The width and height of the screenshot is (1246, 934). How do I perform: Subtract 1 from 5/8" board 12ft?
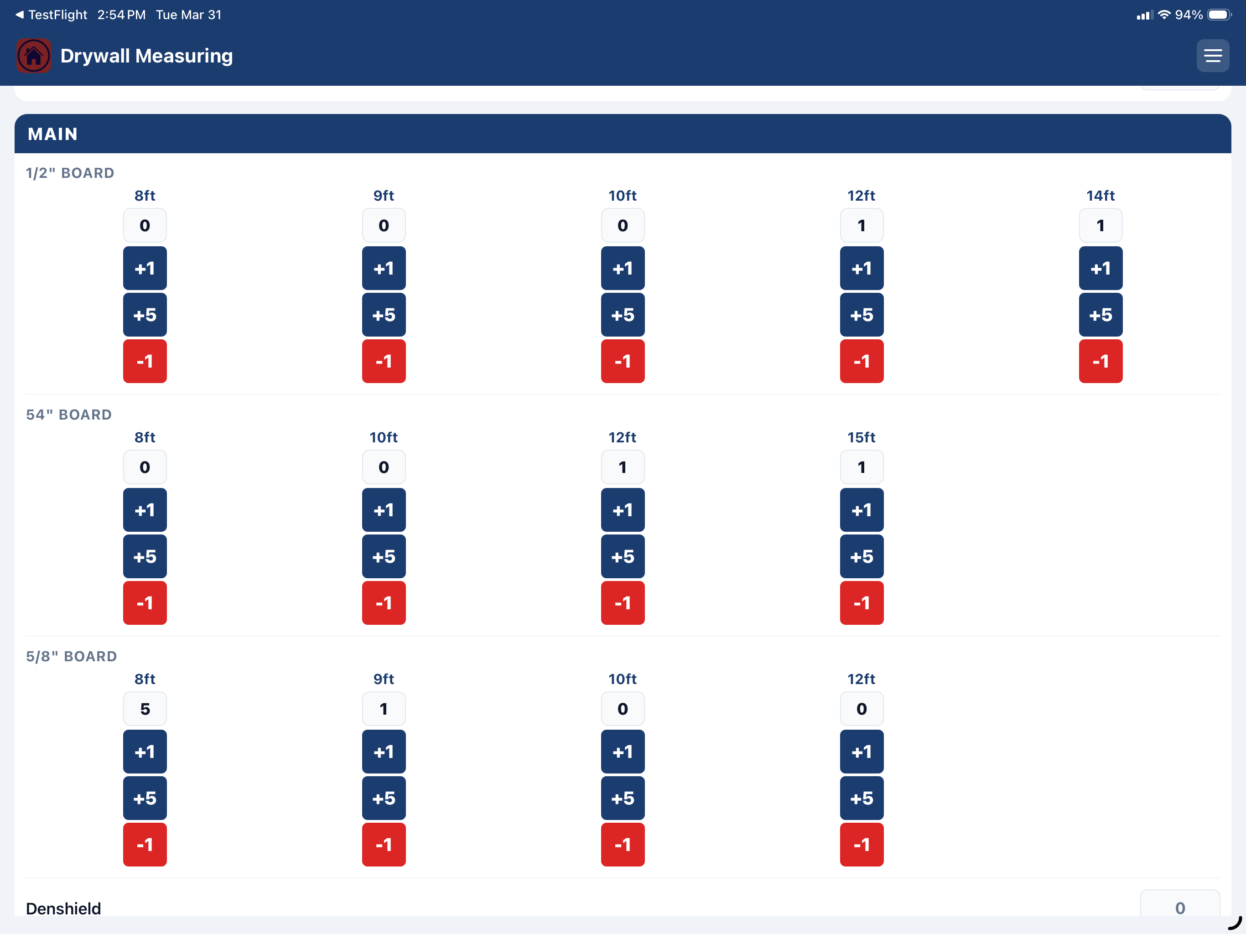[x=861, y=845]
